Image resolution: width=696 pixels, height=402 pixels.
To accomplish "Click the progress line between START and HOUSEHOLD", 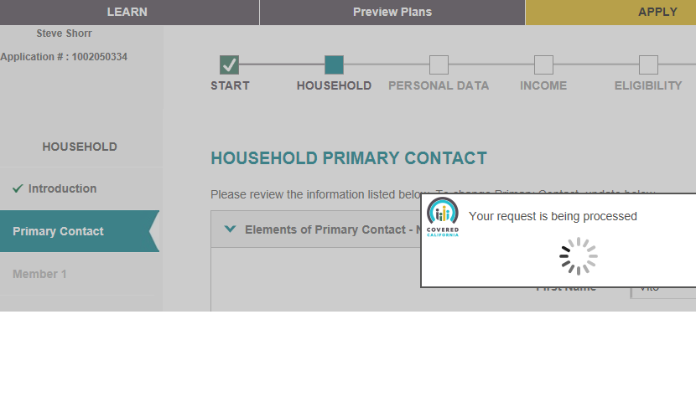I will [282, 64].
